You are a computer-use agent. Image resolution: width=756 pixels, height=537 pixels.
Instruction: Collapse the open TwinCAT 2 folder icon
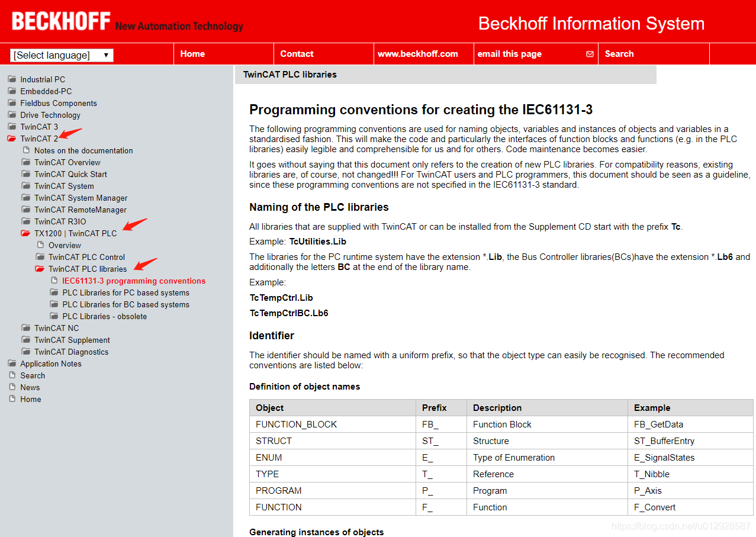point(12,139)
